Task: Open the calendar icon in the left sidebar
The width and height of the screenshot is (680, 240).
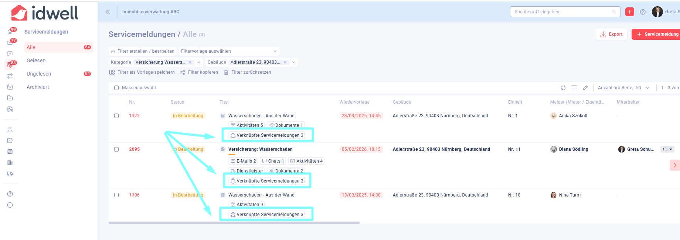Action: pyautogui.click(x=10, y=87)
